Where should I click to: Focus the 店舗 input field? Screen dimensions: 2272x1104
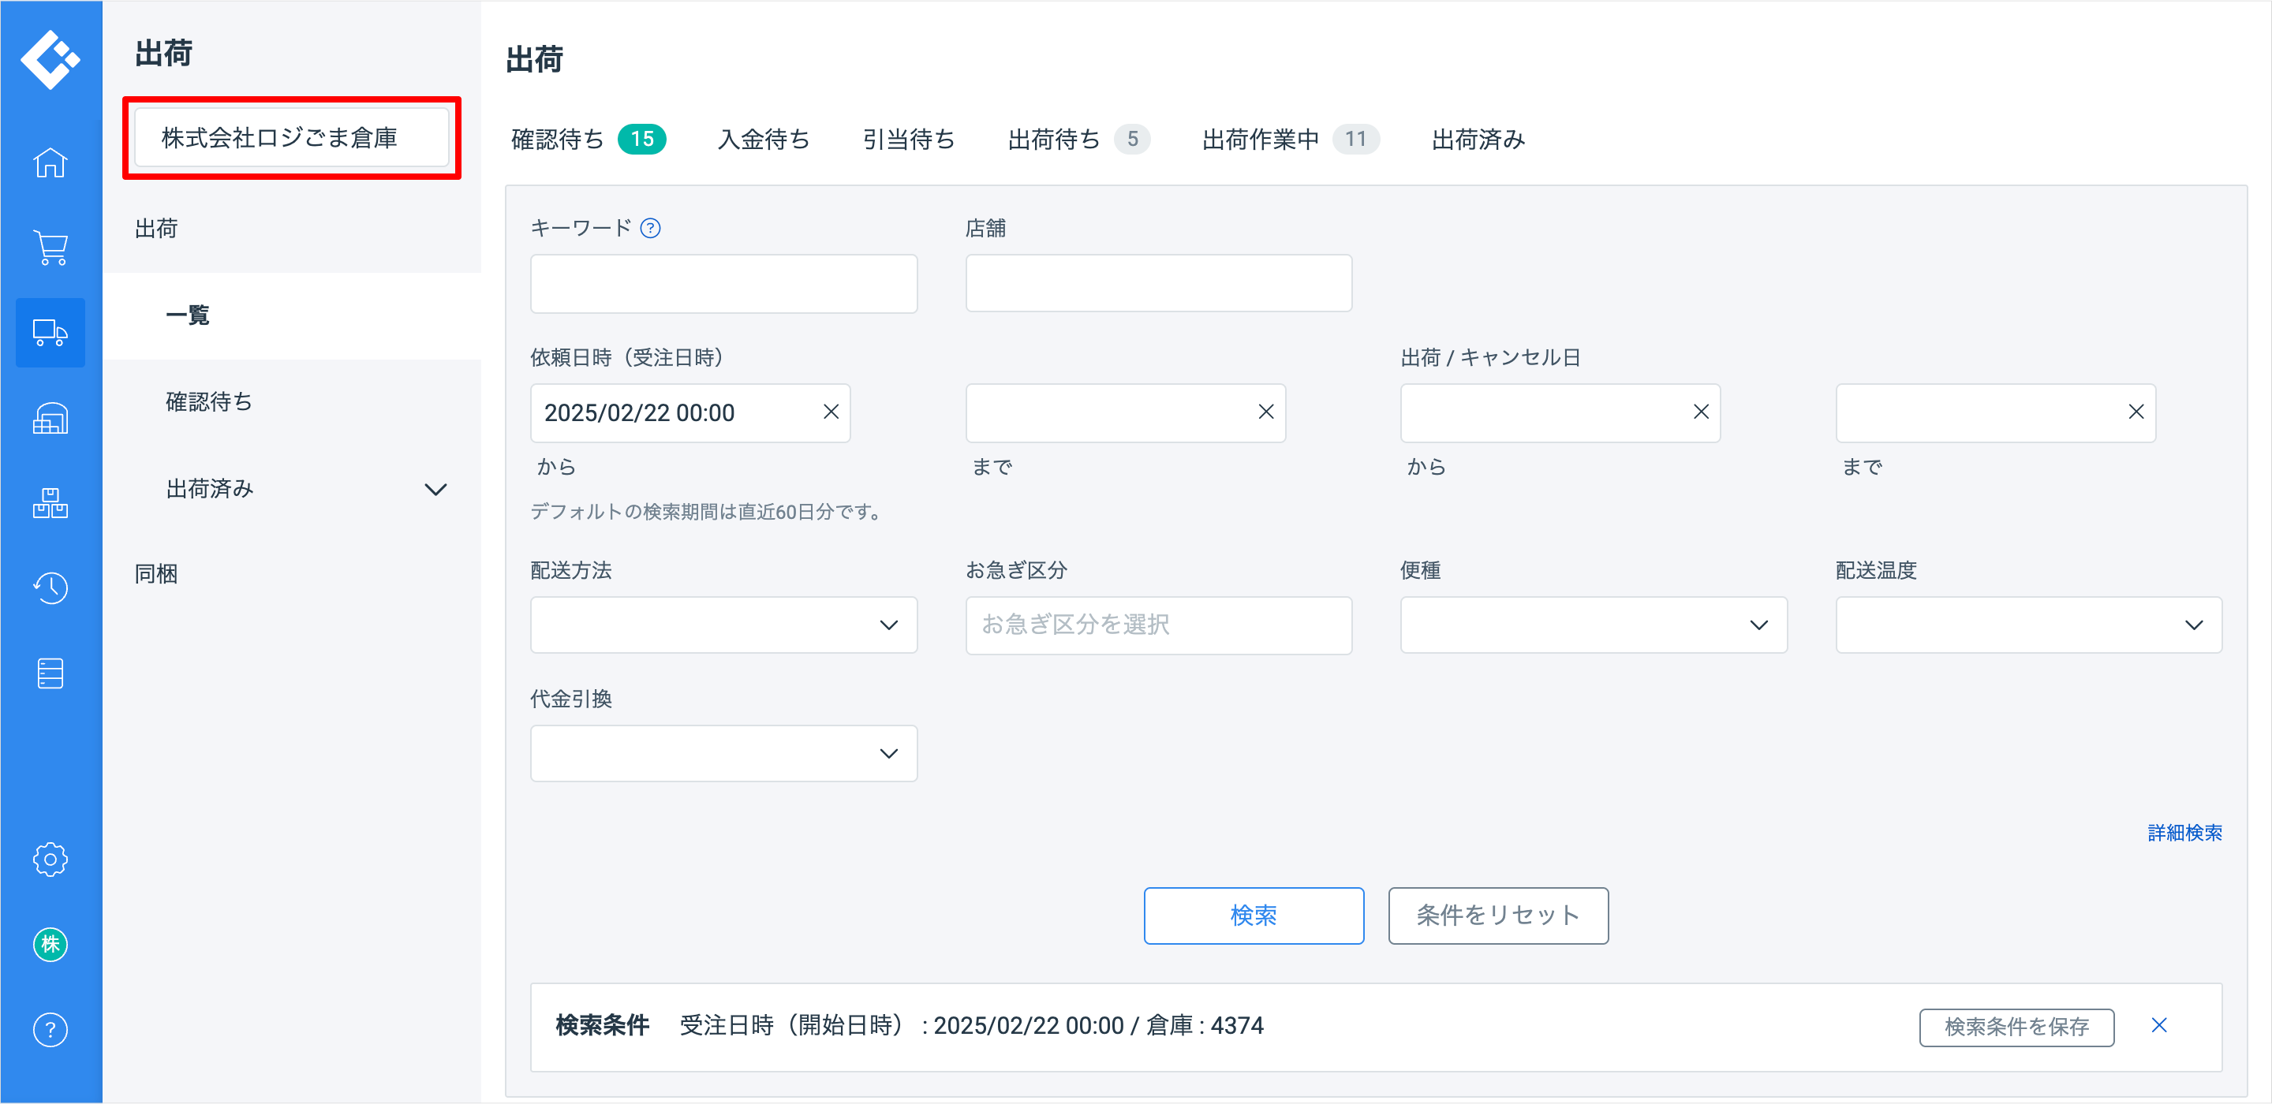click(x=1159, y=283)
